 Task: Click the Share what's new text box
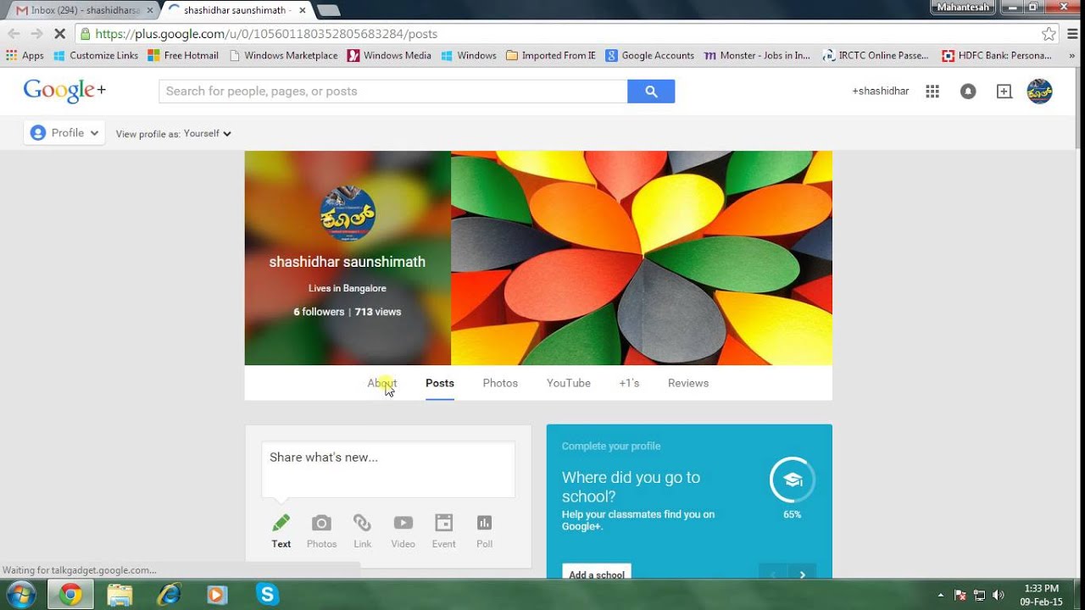[x=388, y=469]
